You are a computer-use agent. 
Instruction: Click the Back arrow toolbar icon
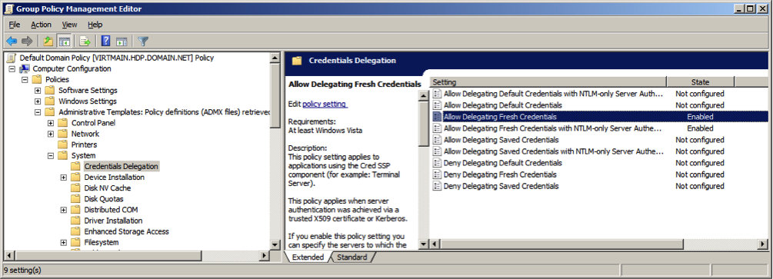click(x=12, y=41)
